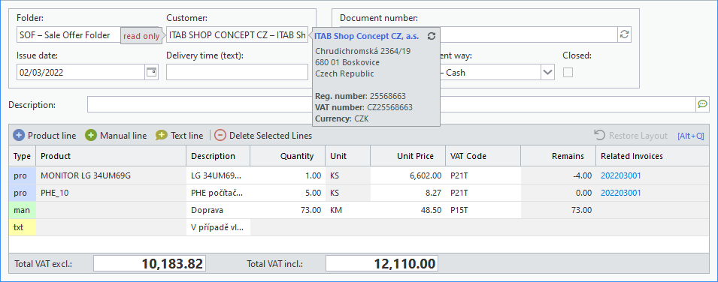
Task: Refresh ITAB Shop Concept customer tooltip
Action: [x=431, y=36]
